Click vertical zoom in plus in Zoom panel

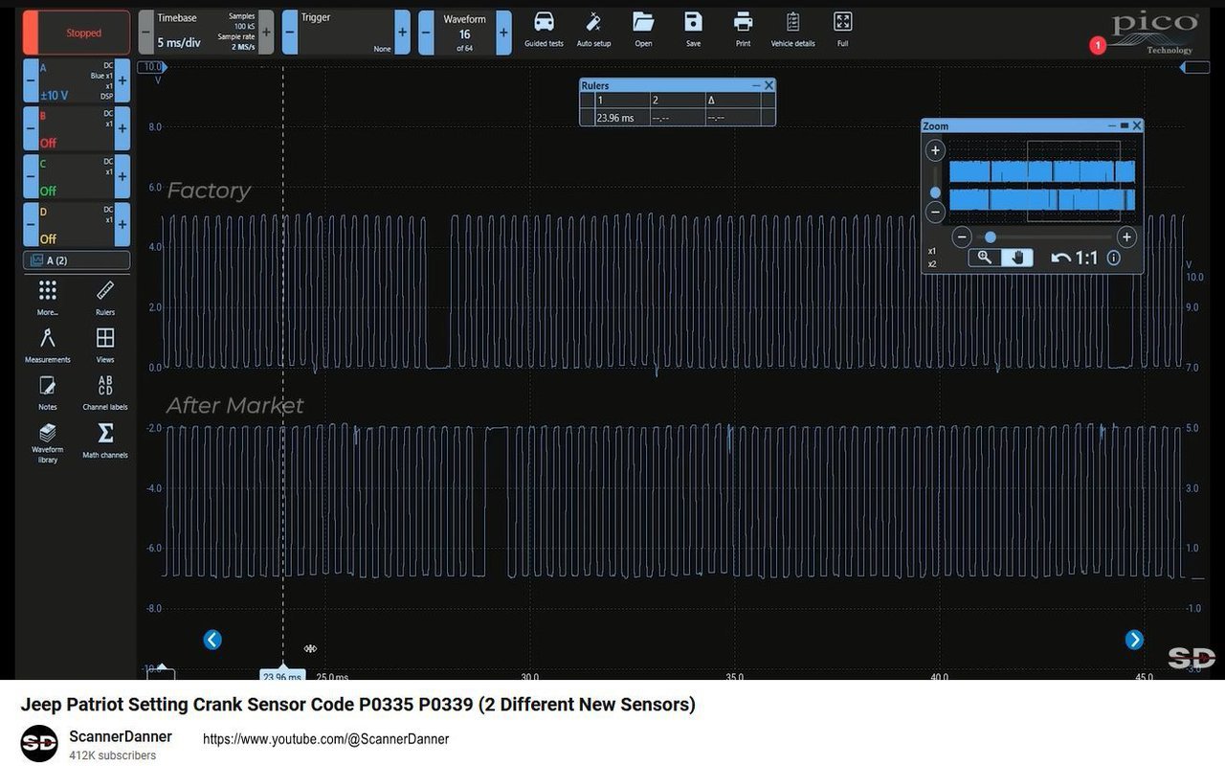936,150
